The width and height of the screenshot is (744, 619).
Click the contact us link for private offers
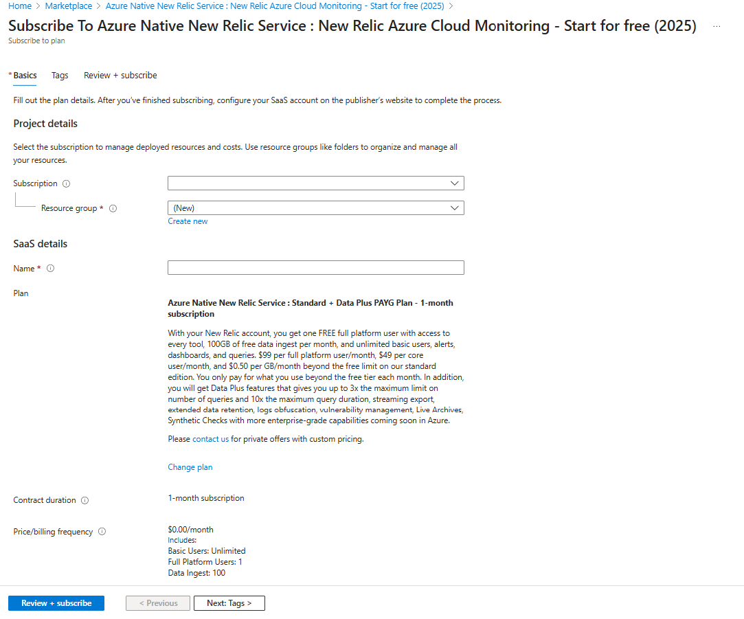coord(210,438)
